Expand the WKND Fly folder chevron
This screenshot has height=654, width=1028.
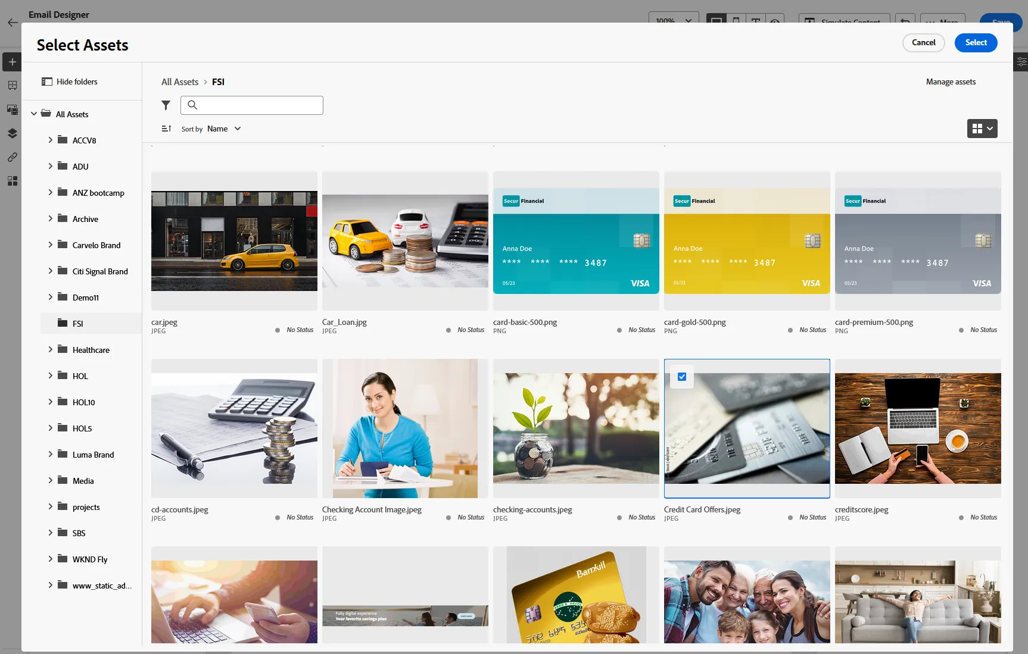50,559
